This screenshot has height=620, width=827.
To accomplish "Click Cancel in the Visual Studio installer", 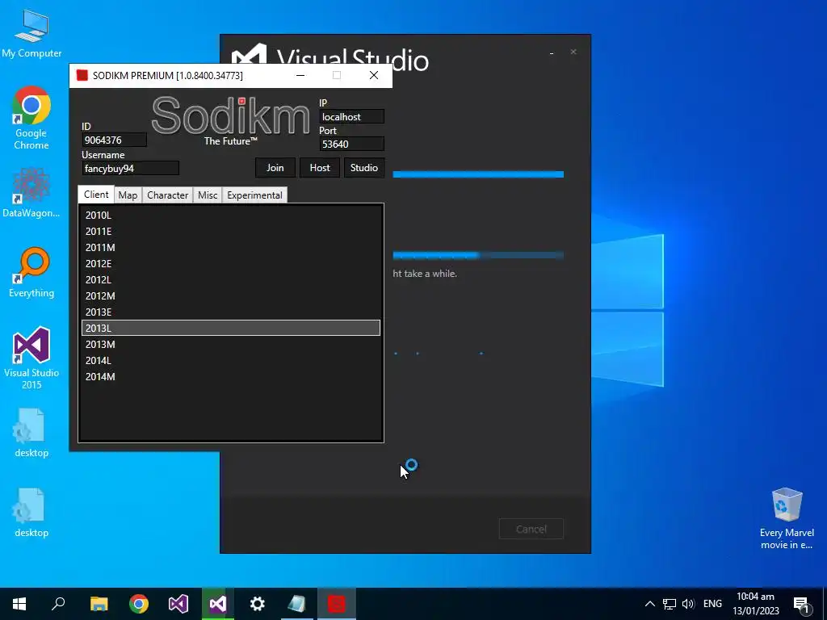I will 531,529.
